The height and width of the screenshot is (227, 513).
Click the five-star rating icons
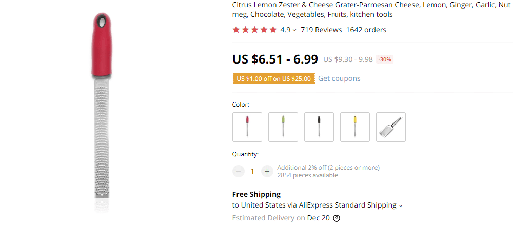pyautogui.click(x=254, y=30)
